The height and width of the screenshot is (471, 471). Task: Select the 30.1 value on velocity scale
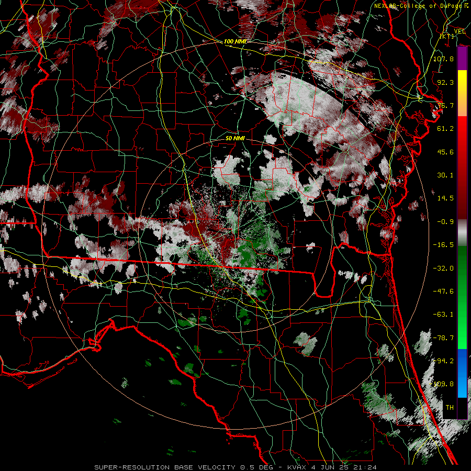[445, 175]
